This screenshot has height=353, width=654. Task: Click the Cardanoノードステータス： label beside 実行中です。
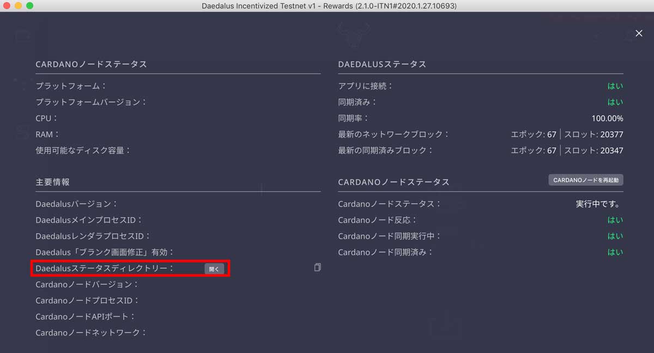pos(390,204)
